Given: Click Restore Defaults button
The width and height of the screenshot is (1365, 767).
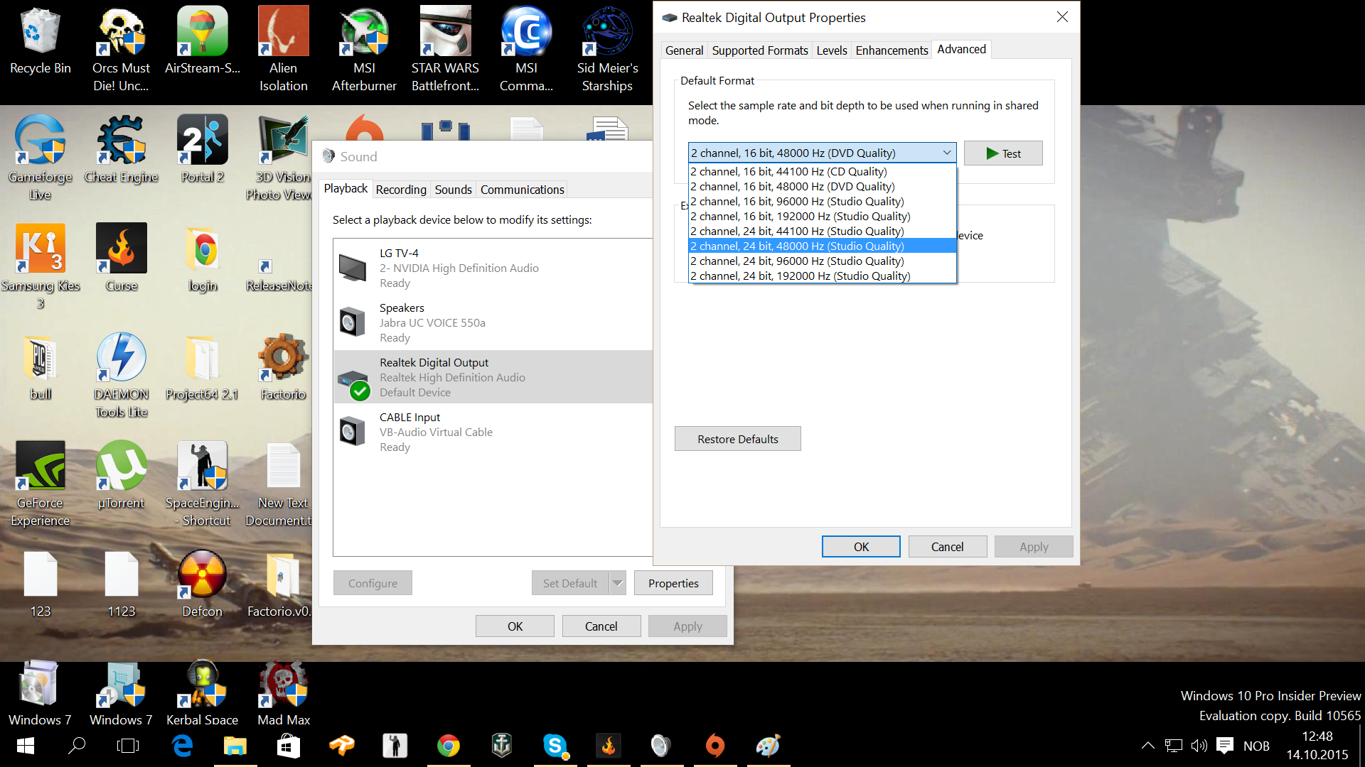Looking at the screenshot, I should click(x=737, y=439).
